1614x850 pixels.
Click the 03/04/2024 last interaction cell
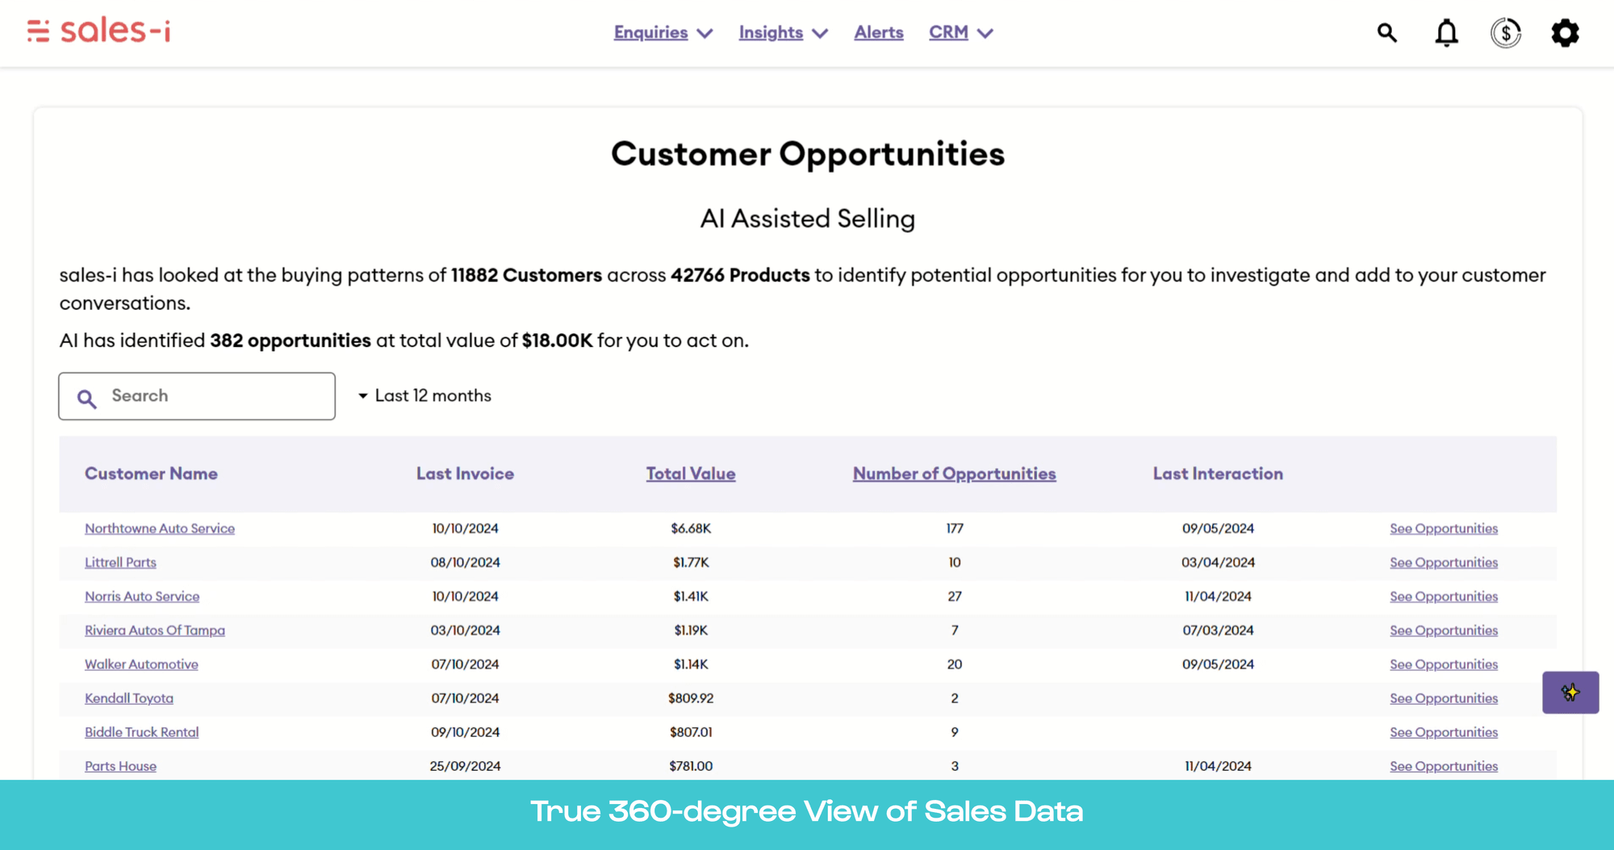pos(1218,562)
